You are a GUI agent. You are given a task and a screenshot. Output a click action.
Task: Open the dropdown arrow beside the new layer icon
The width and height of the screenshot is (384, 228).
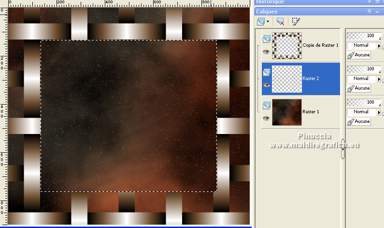click(x=268, y=22)
